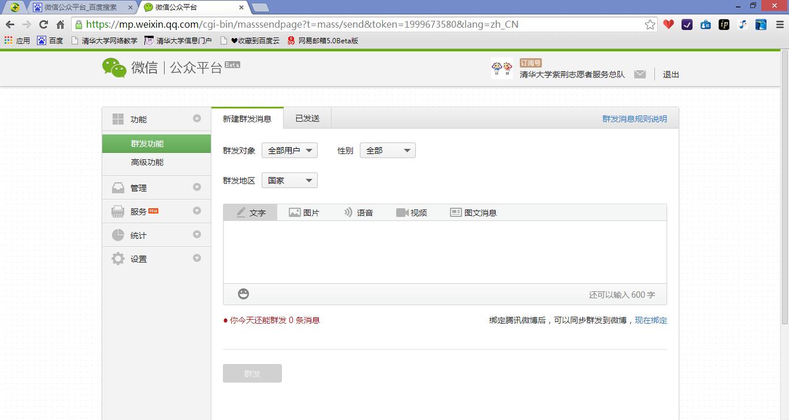Screen dimensions: 789x420
Task: Open 群发消息规则说明 rules link
Action: [634, 118]
